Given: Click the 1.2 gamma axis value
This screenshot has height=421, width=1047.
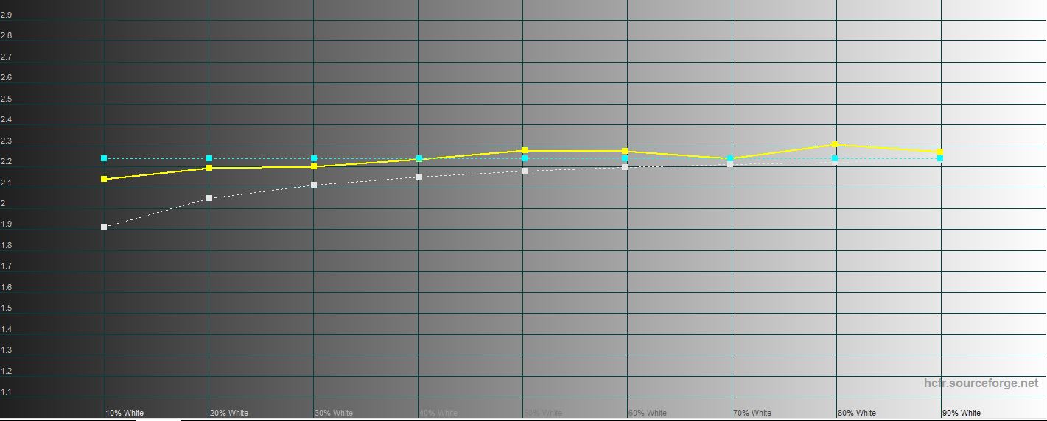Looking at the screenshot, I should (x=6, y=371).
